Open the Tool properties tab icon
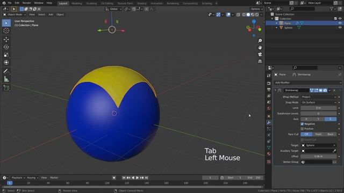Screen dimensions: 344x193 pyautogui.click(x=269, y=76)
